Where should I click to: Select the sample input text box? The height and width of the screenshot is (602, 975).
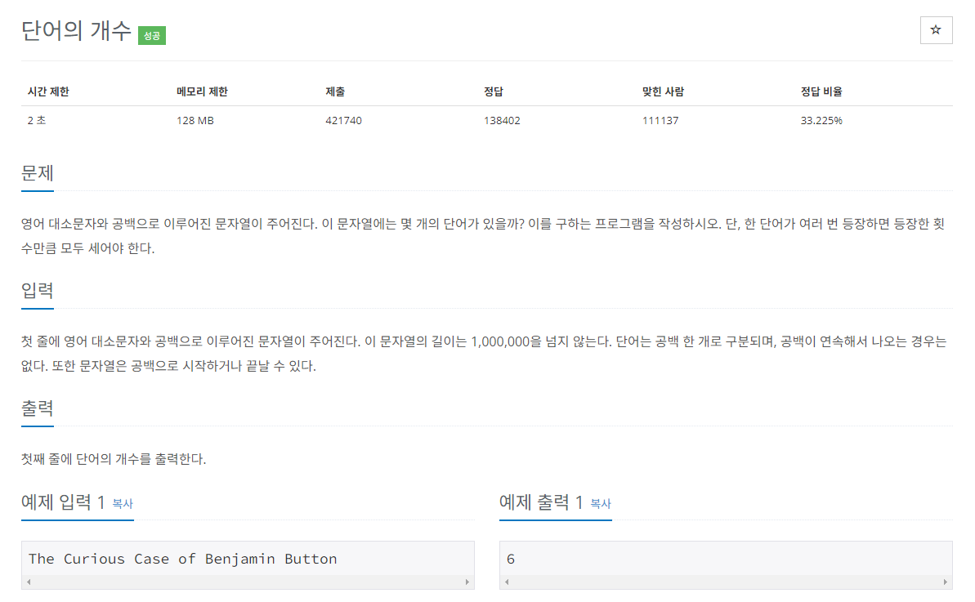click(x=245, y=559)
